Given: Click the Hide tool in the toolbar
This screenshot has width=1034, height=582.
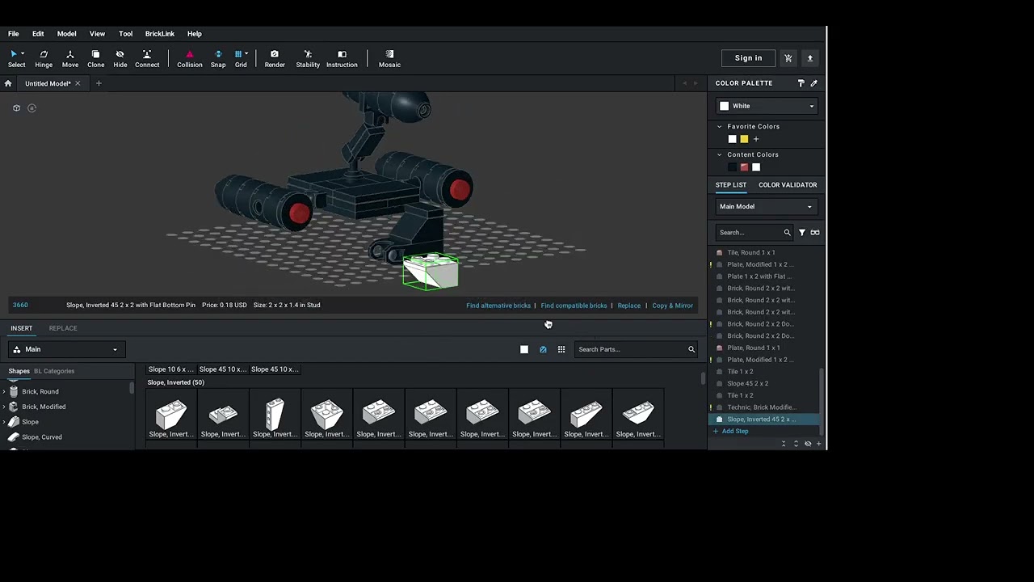Looking at the screenshot, I should (120, 58).
